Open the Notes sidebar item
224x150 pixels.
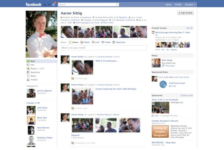pyautogui.click(x=33, y=76)
